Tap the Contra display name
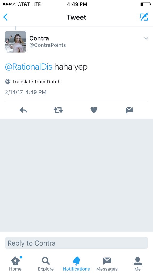Viewport: 153px width, 273px height. [x=39, y=38]
